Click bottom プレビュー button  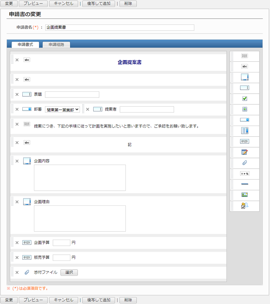point(33,300)
